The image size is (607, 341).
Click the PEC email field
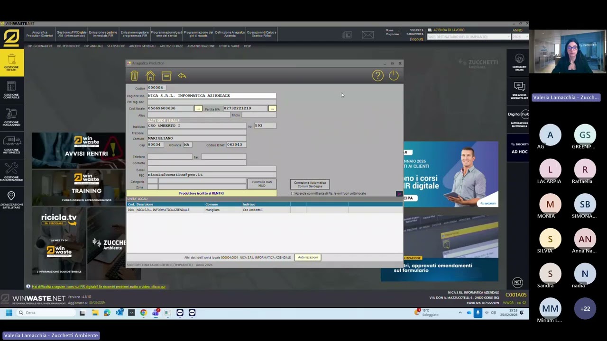point(212,175)
